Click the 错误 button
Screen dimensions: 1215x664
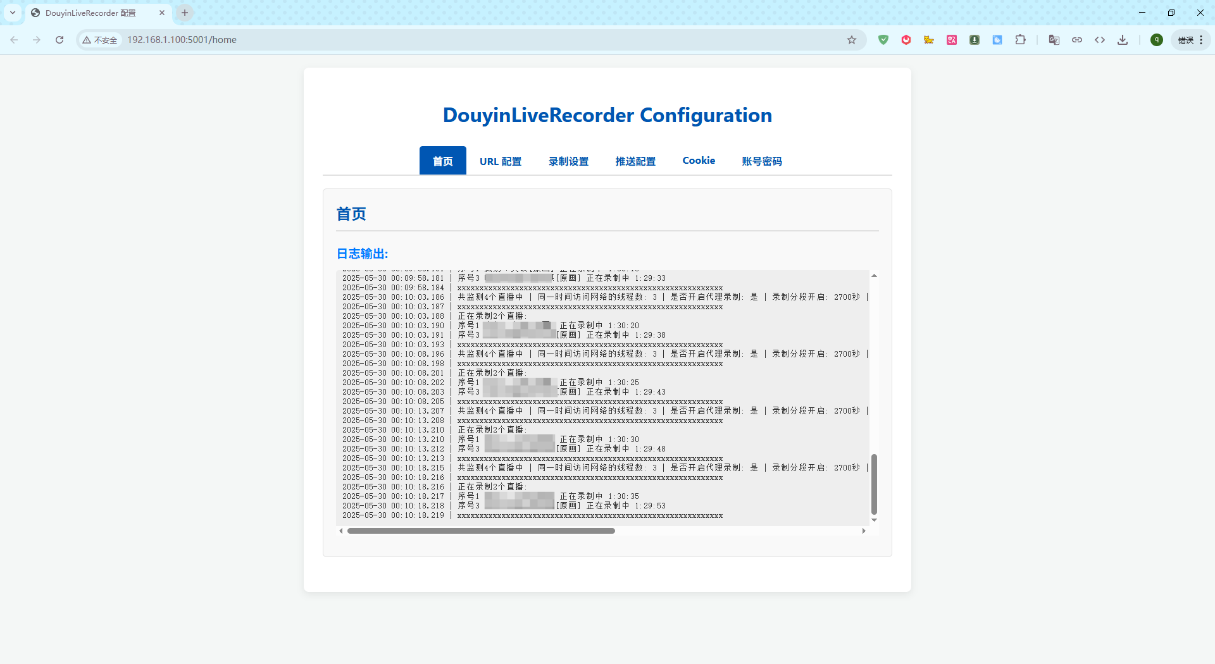(1186, 39)
